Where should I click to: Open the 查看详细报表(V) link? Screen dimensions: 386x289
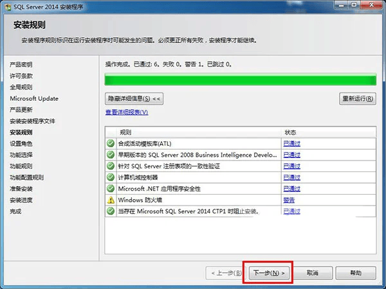tap(127, 112)
